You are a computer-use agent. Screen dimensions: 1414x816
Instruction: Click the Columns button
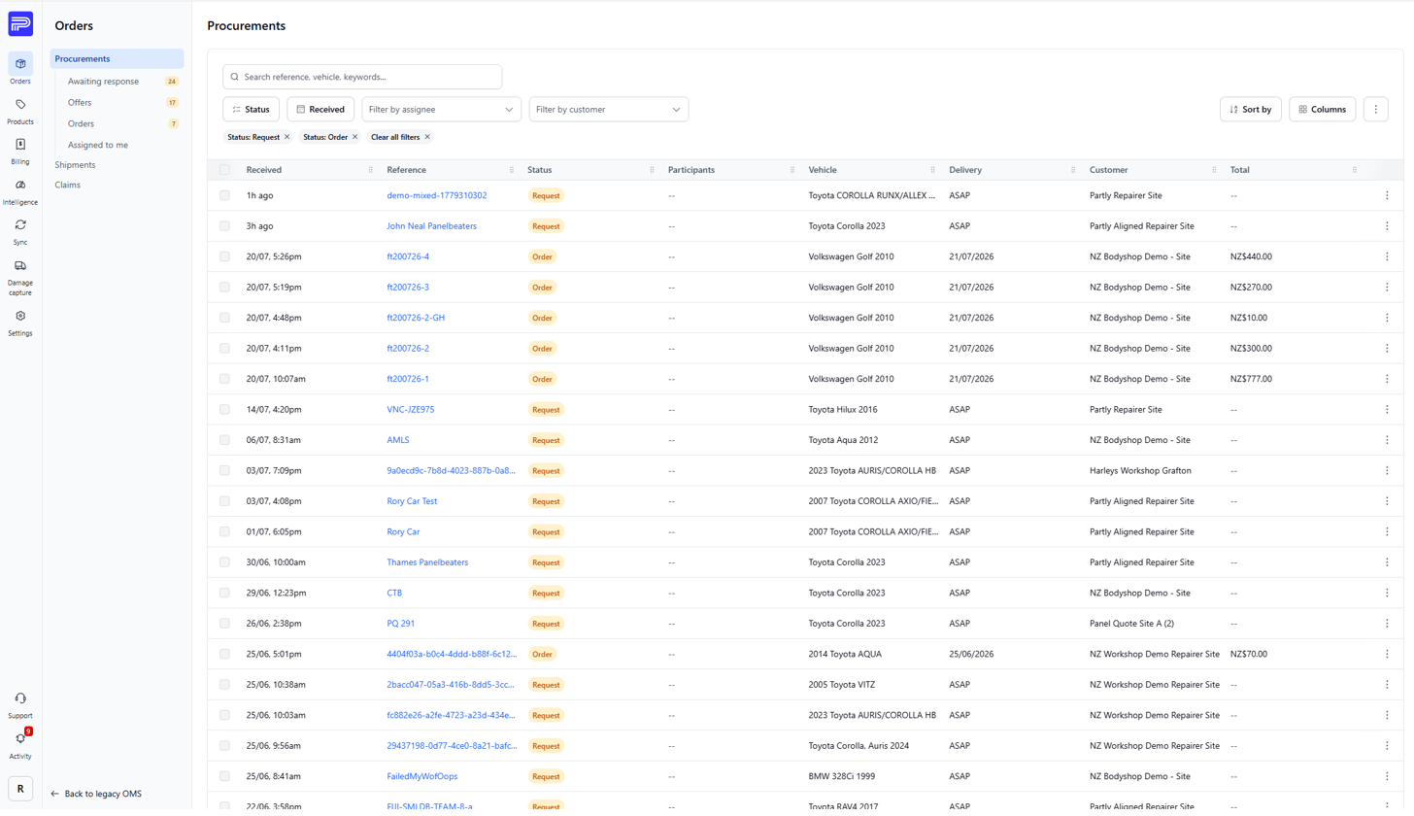[1322, 110]
